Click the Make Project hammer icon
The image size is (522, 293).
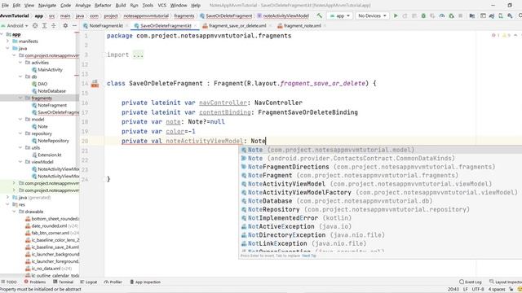320,15
